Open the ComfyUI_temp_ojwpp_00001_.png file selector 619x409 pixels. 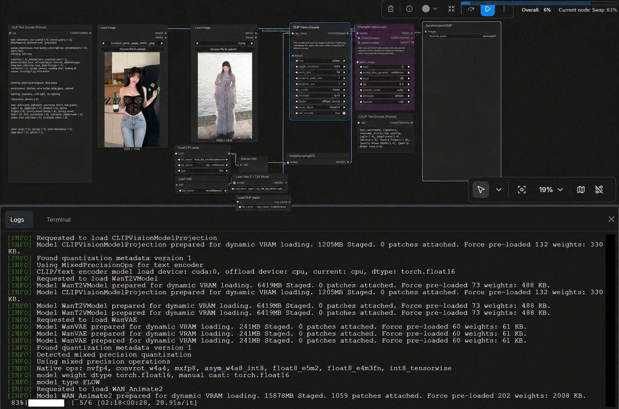point(132,43)
